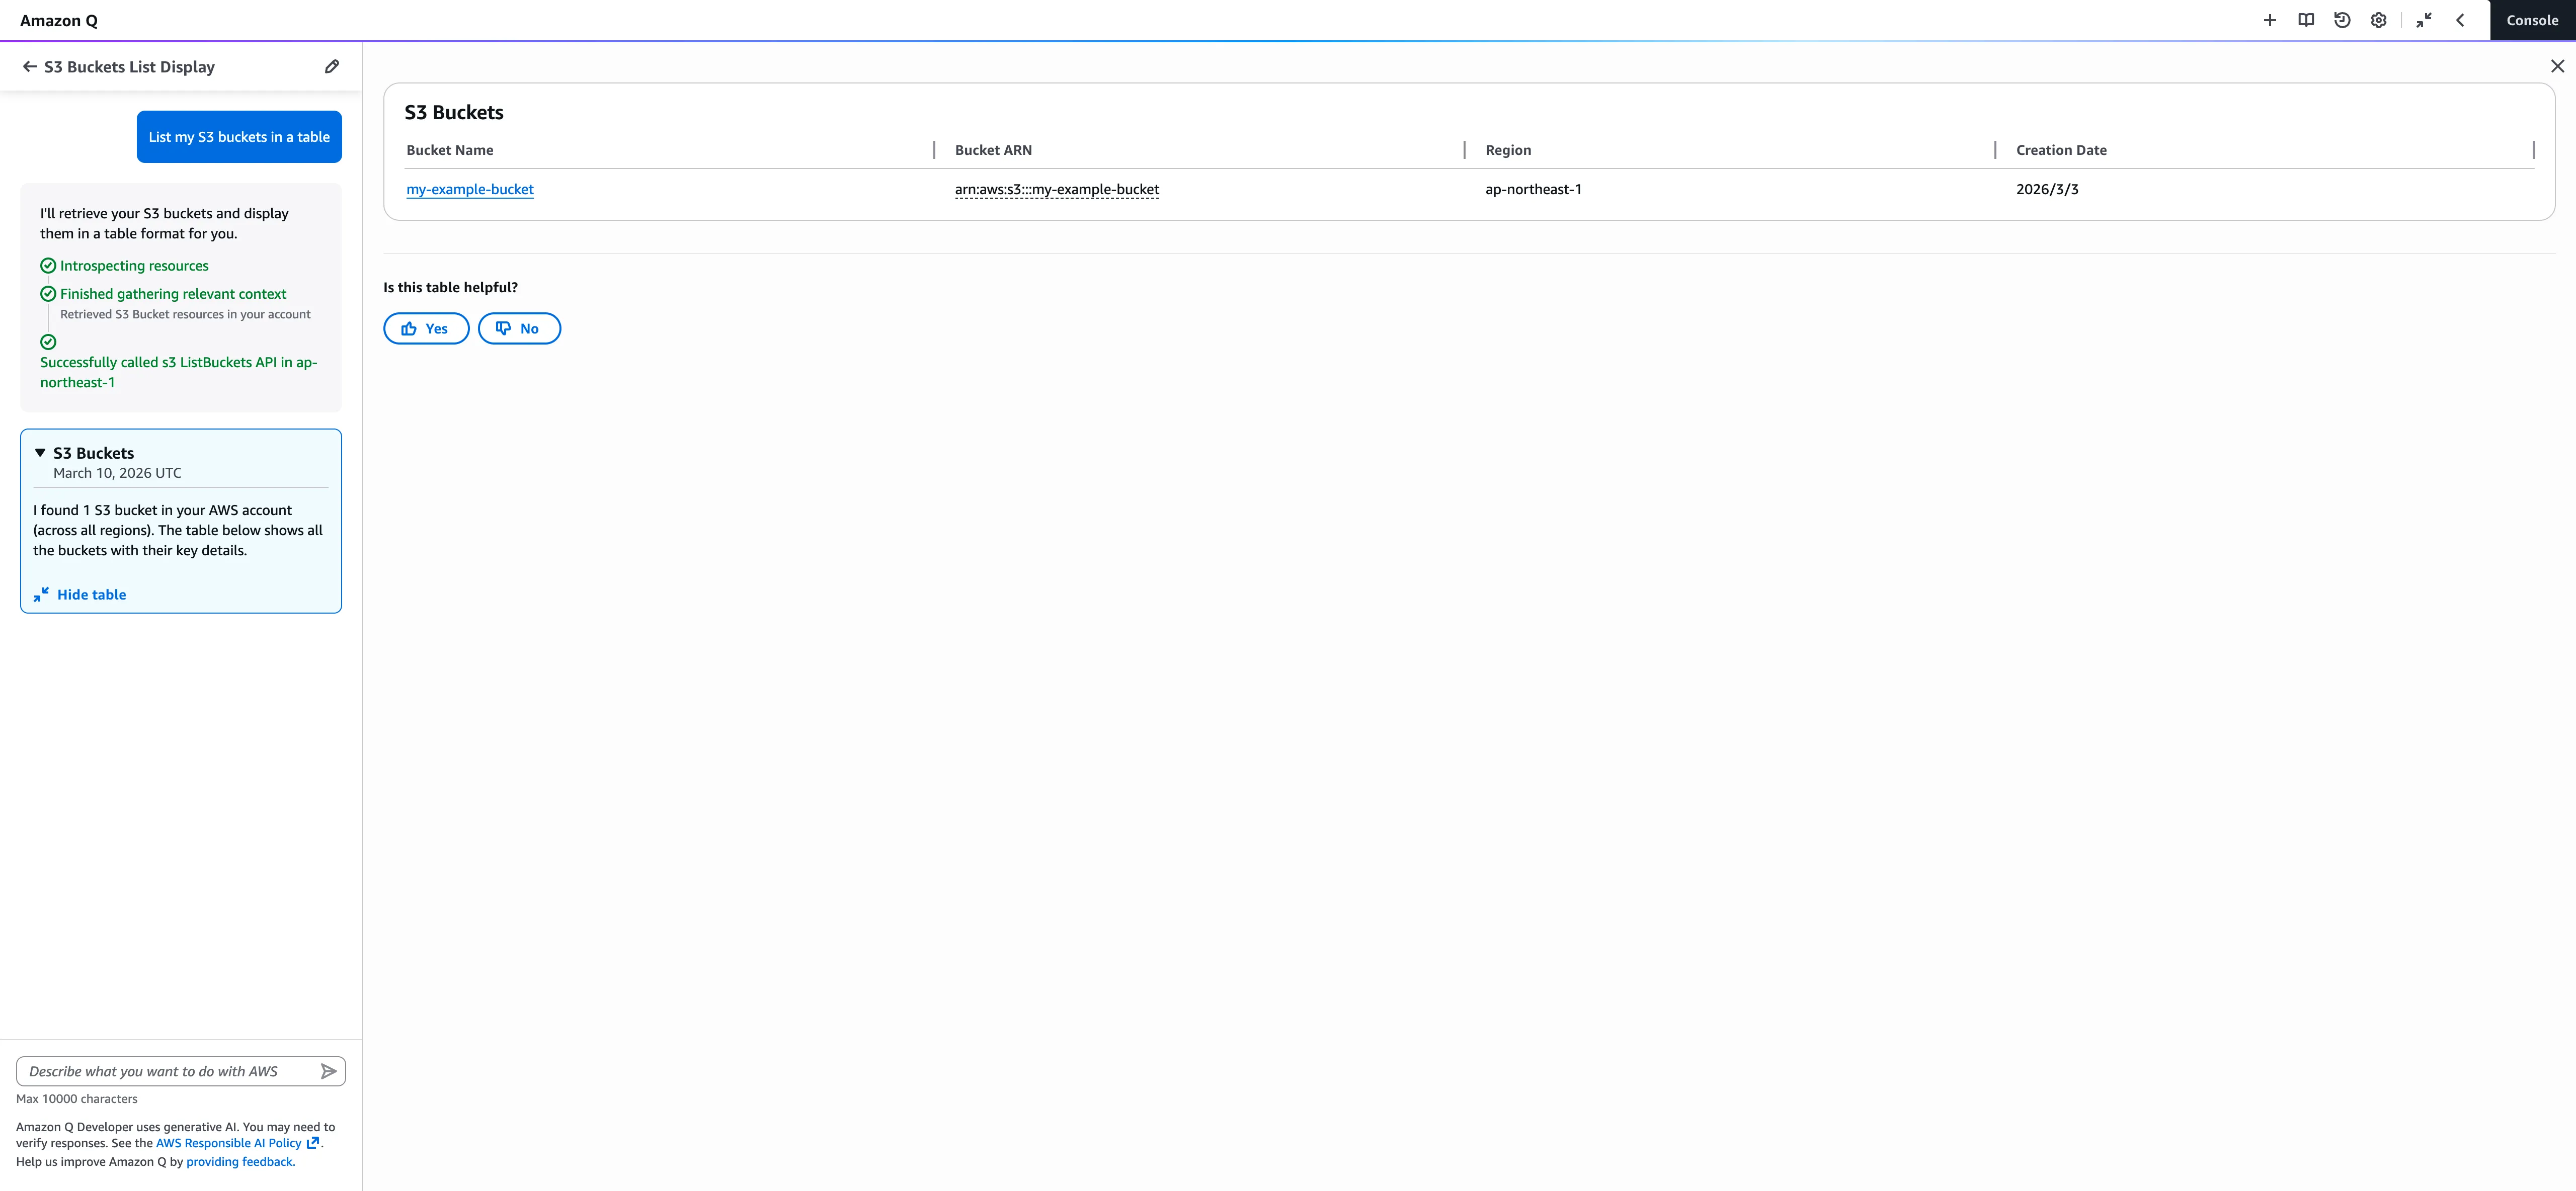The image size is (2576, 1191).
Task: Edit the conversation title with pencil icon
Action: (332, 67)
